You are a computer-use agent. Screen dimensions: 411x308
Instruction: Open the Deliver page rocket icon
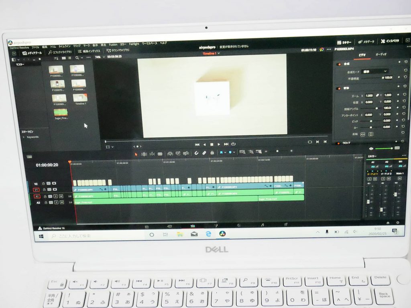pos(285,224)
